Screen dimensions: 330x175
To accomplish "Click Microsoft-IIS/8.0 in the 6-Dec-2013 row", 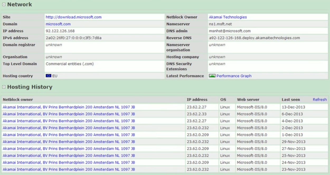I will 252,114.
